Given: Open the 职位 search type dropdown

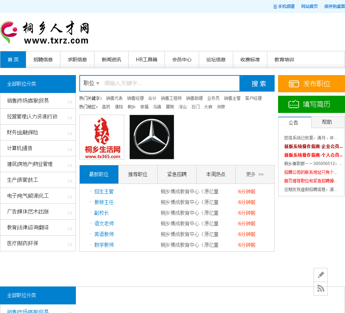Looking at the screenshot, I should (x=91, y=83).
